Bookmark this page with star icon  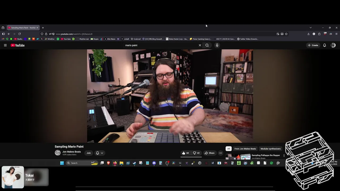pyautogui.click(x=286, y=34)
